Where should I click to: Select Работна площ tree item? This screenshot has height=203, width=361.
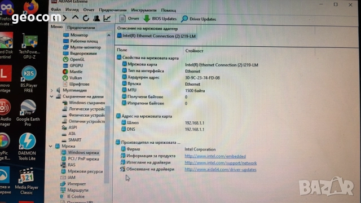pyautogui.click(x=84, y=41)
